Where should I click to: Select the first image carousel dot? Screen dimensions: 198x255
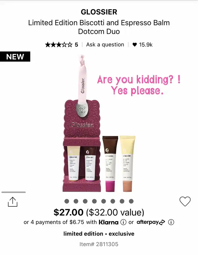click(x=67, y=201)
